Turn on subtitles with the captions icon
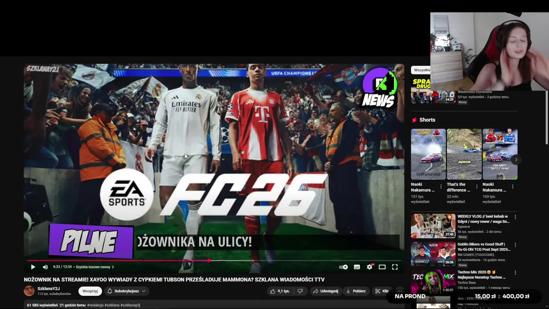The height and width of the screenshot is (309, 549). click(357, 267)
